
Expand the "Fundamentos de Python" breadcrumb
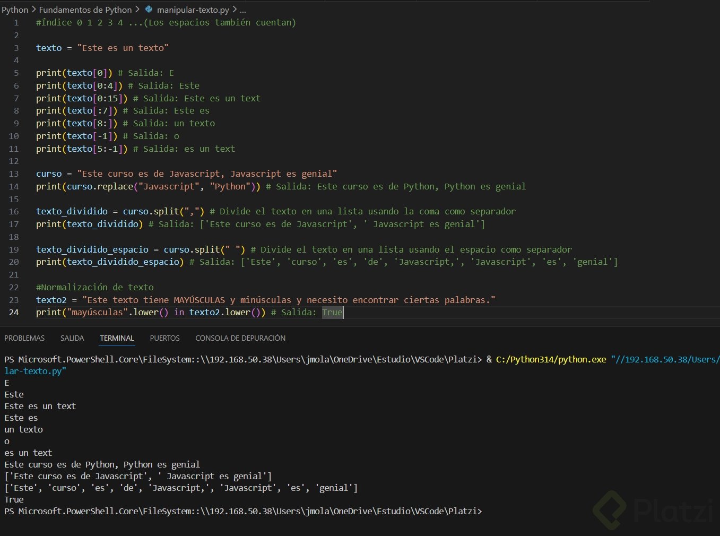coord(85,10)
